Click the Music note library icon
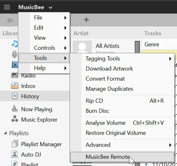The width and height of the screenshot is (177, 166). click(x=15, y=43)
